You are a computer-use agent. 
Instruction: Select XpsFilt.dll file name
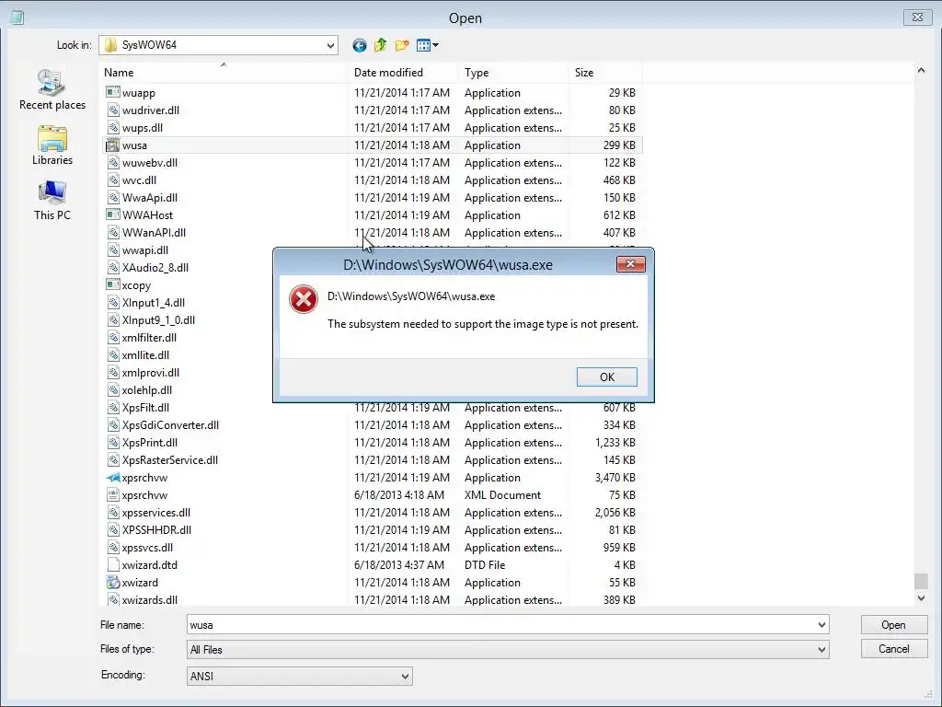[x=145, y=407]
